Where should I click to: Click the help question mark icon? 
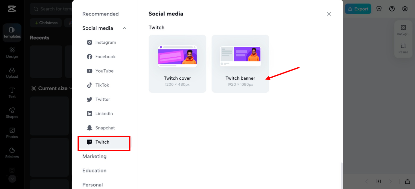pos(392,9)
